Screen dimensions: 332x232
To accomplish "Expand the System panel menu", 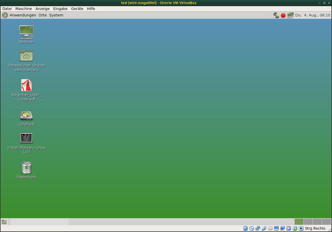I will [x=56, y=15].
